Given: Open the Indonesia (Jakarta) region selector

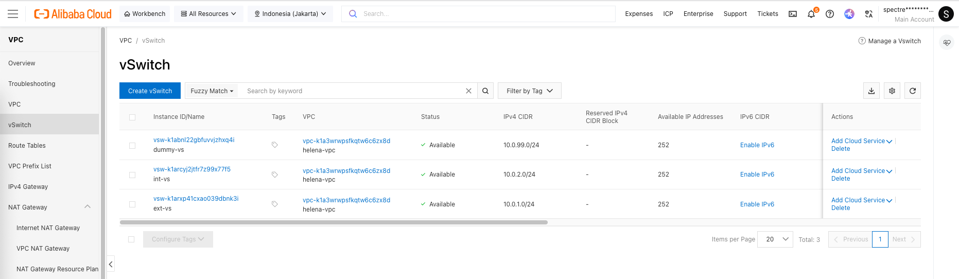Looking at the screenshot, I should (290, 14).
